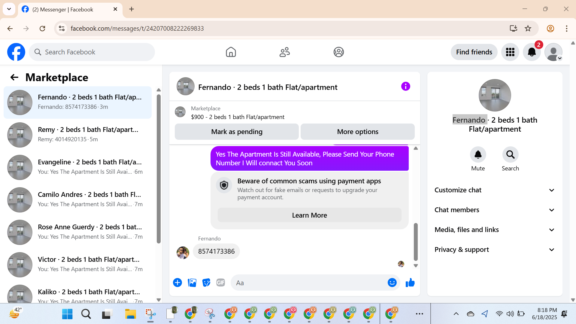Viewport: 576px width, 324px height.
Task: Open Fernando conversation in list
Action: pos(77,102)
